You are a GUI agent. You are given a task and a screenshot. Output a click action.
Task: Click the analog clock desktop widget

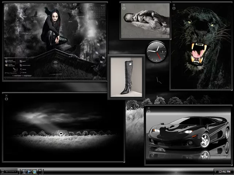pos(156,51)
